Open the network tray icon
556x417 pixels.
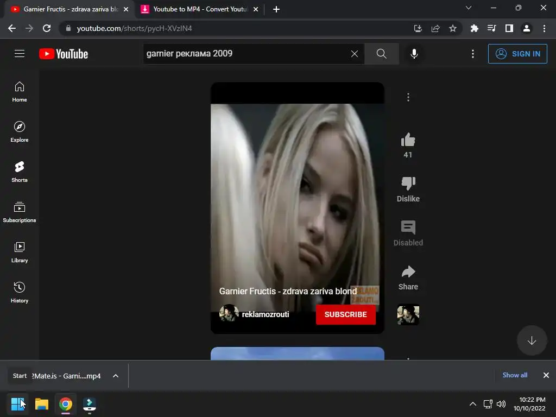(488, 404)
